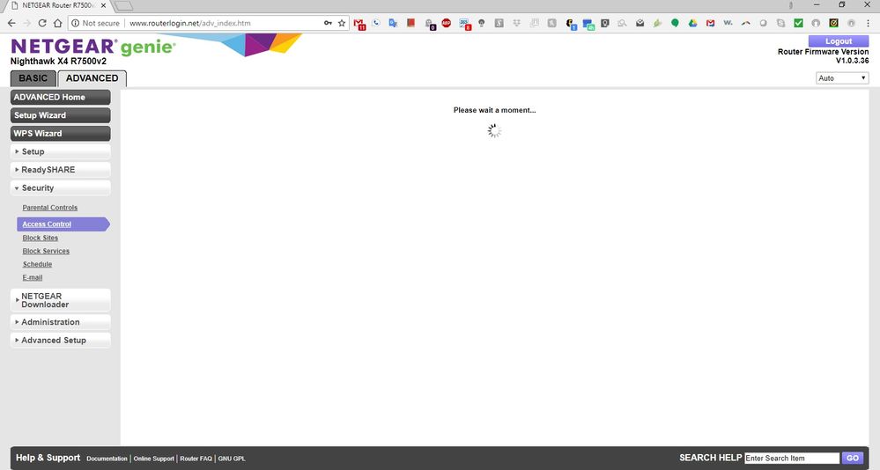Image resolution: width=880 pixels, height=470 pixels.
Task: Click the AdBlock Plus extension icon
Action: click(447, 23)
